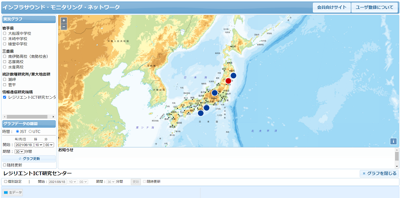Screen dimensions: 401x198
Task: Click the northernmost blue station marker
Action: click(x=234, y=76)
